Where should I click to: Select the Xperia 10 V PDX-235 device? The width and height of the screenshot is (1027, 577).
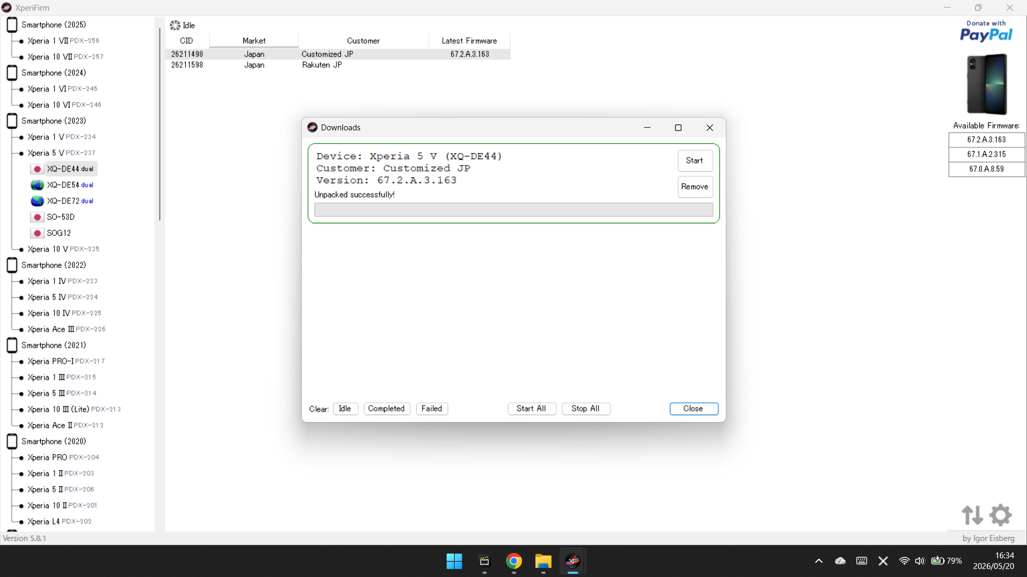[x=63, y=249]
